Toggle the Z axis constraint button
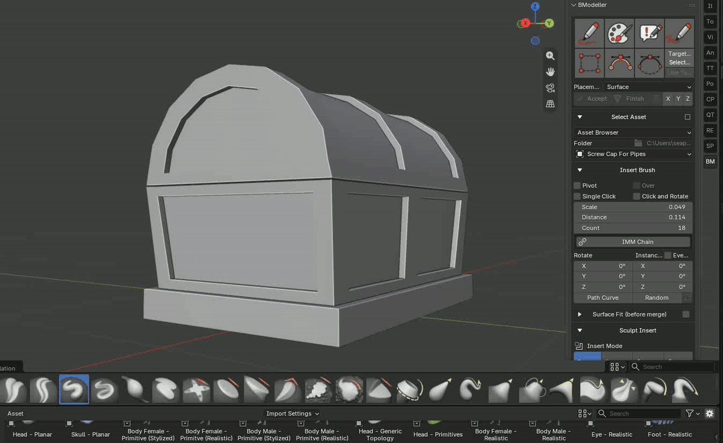This screenshot has height=443, width=723. (x=688, y=98)
